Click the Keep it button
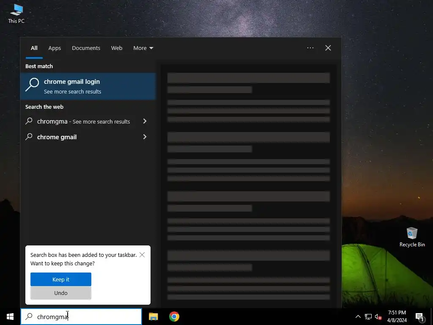Image resolution: width=433 pixels, height=325 pixels. tap(61, 279)
